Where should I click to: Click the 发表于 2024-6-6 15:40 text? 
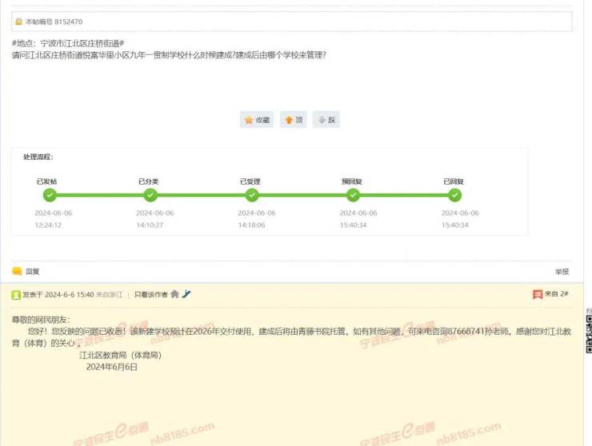(58, 295)
